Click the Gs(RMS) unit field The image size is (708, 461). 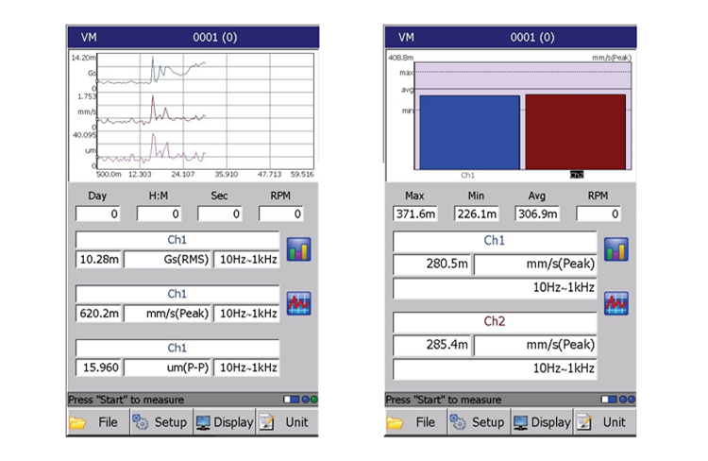tap(168, 259)
